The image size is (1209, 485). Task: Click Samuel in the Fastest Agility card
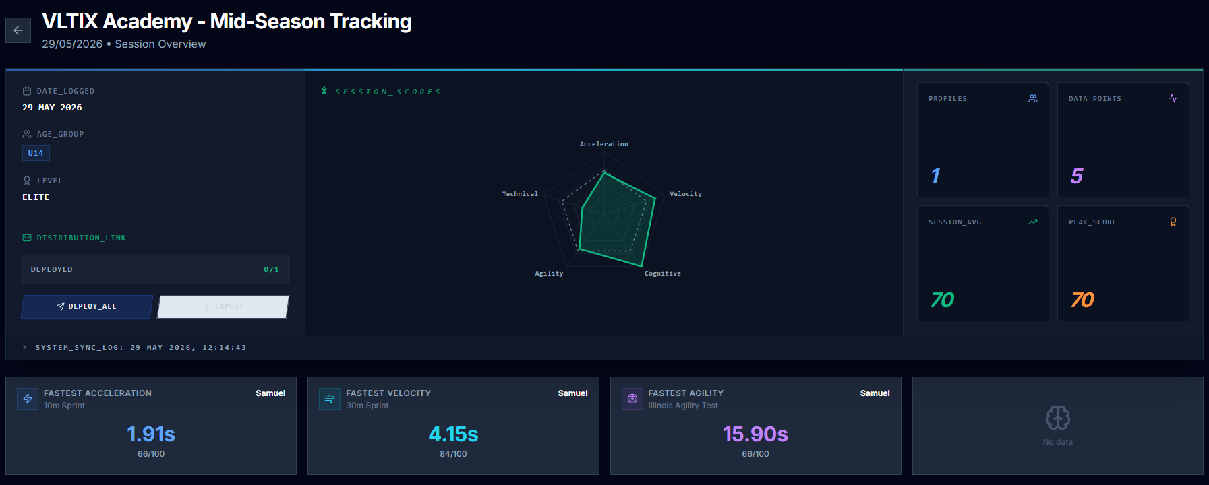pyautogui.click(x=875, y=393)
